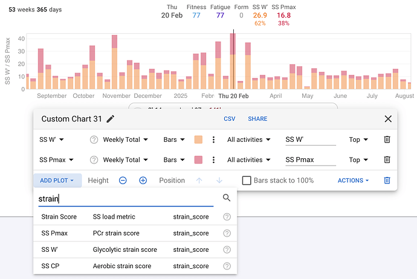
Task: Open more options for SS Pmax row
Action: (213, 160)
